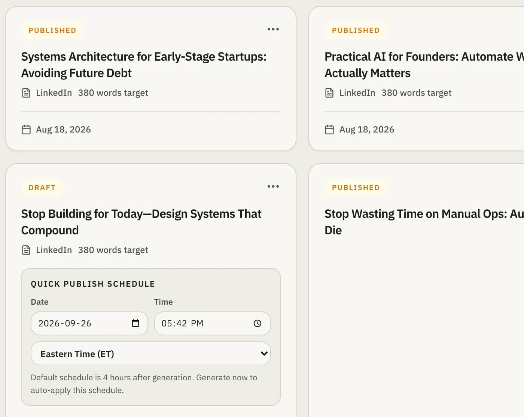Click document icon beside LinkedIn on Practical AI card
The height and width of the screenshot is (417, 524).
(x=329, y=93)
